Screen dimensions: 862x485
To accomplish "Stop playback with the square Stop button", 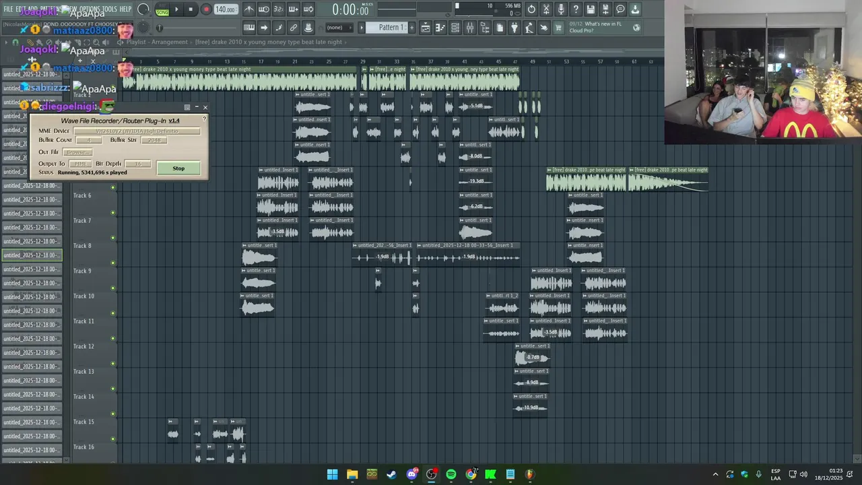I will (x=191, y=9).
